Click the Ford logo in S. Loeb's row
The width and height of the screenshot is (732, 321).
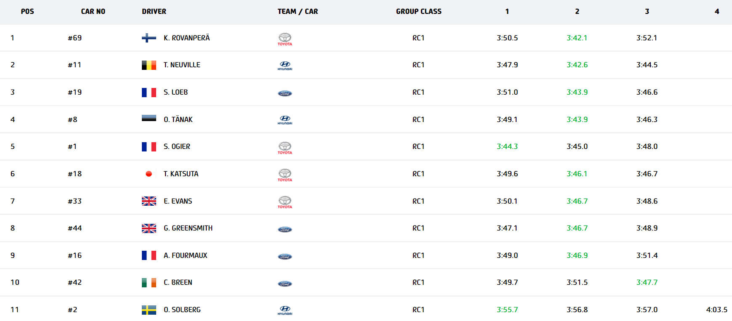285,93
